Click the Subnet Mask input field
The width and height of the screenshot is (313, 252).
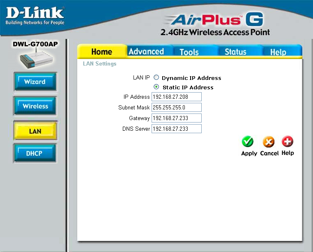tap(177, 107)
